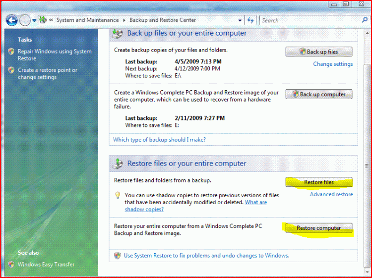Viewport: 372px width, 278px height.
Task: Select Backup and Restore Center breadcrumb
Action: click(163, 20)
